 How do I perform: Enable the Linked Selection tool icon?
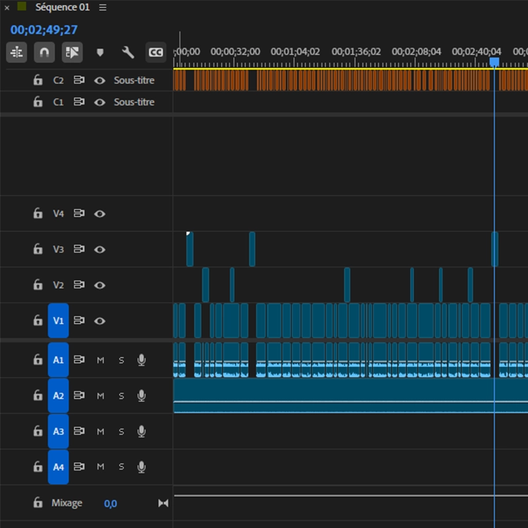click(x=72, y=51)
